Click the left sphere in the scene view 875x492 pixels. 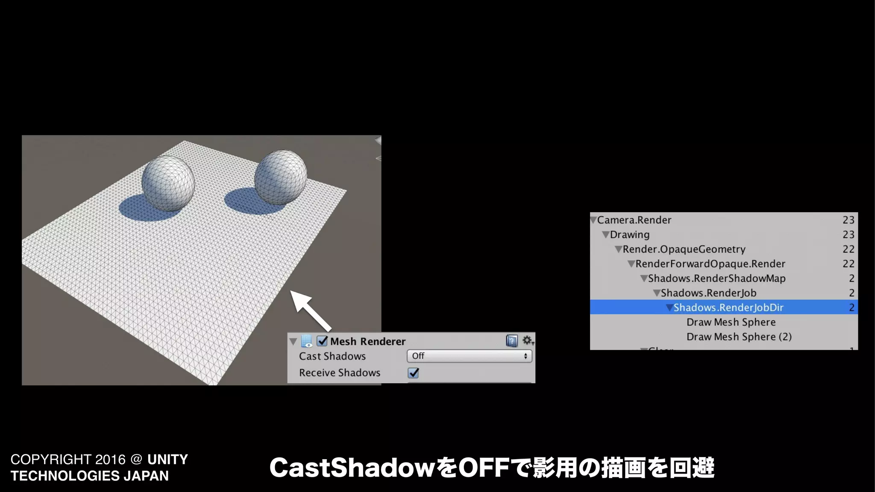point(168,184)
